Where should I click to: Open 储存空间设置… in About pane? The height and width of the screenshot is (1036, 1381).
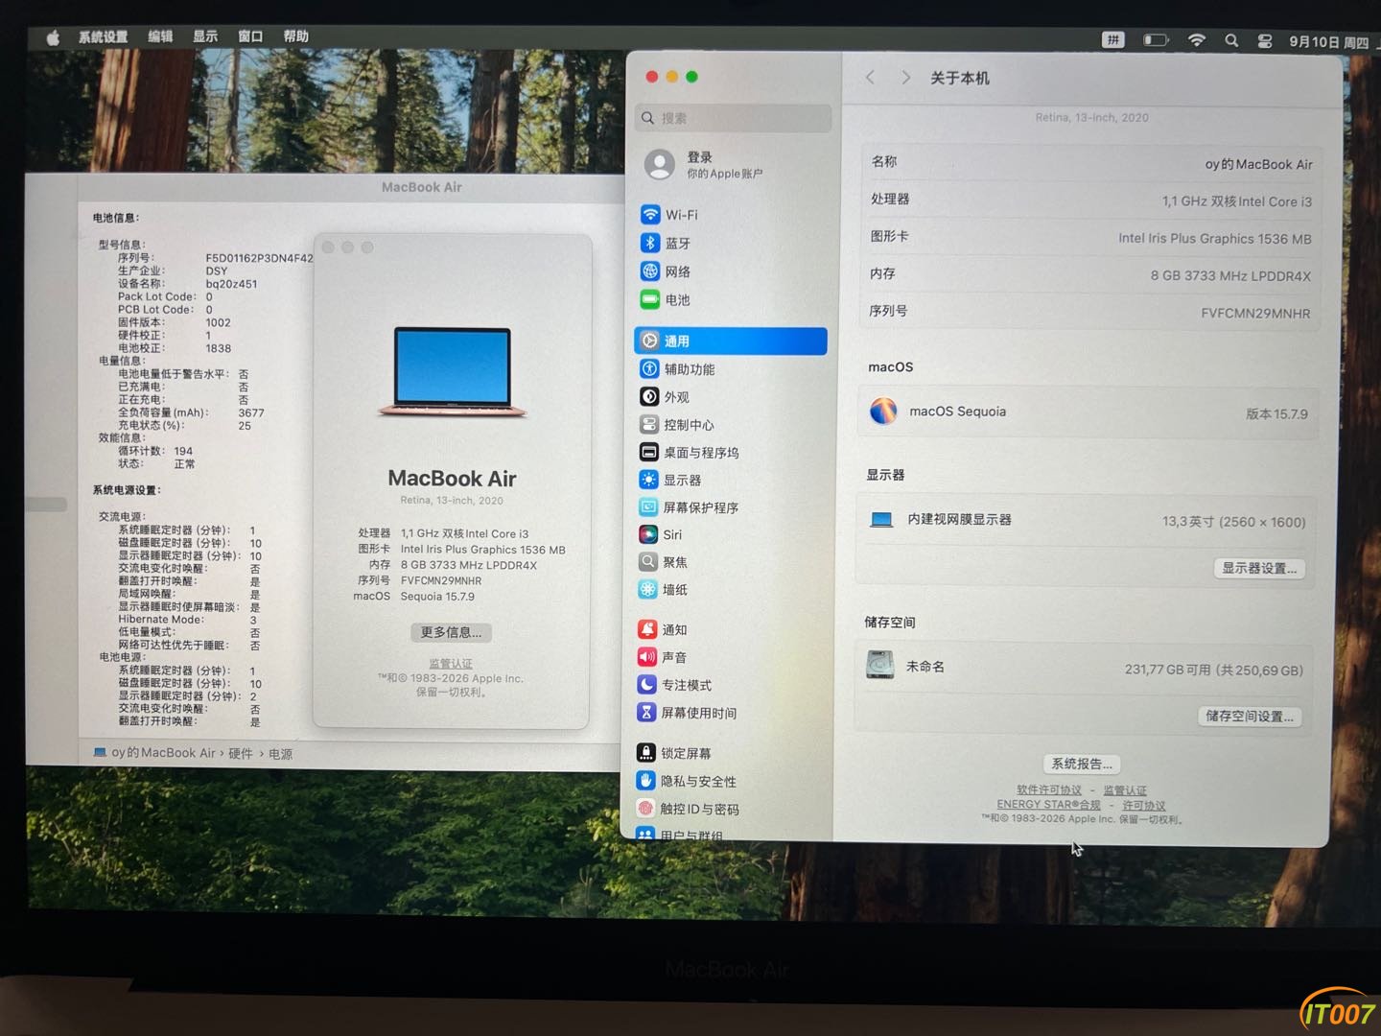click(1250, 717)
